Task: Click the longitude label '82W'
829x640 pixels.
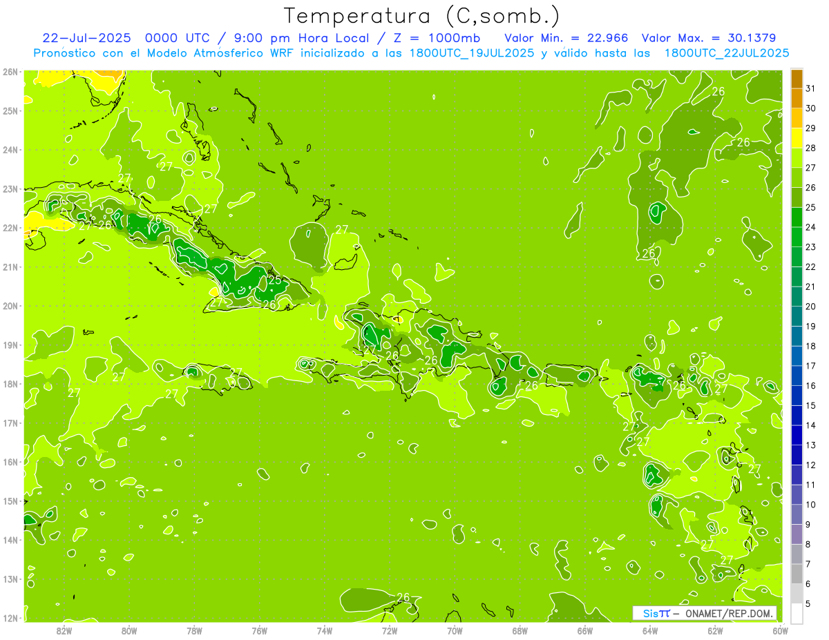Action: [x=64, y=630]
